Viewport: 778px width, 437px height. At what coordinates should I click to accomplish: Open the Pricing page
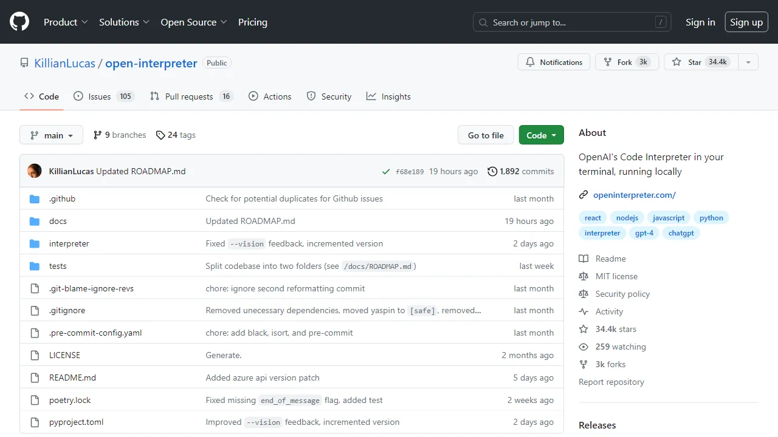click(253, 22)
